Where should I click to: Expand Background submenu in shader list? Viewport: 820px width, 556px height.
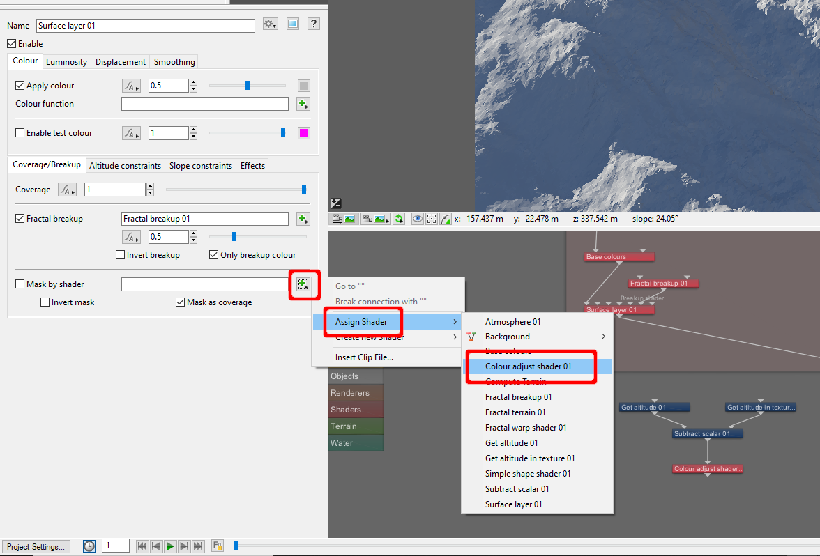pos(537,337)
